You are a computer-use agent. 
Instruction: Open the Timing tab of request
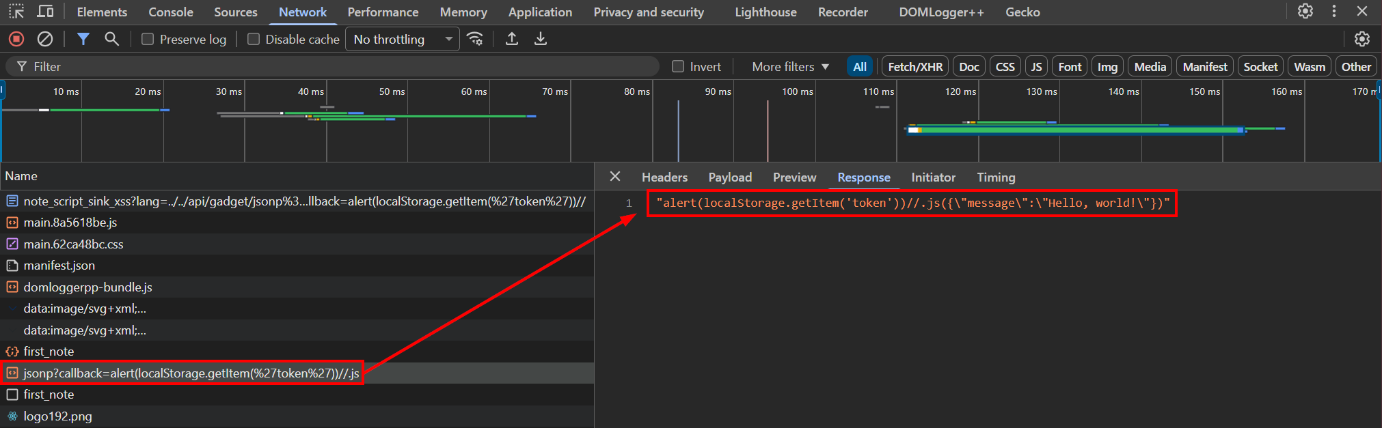coord(996,177)
